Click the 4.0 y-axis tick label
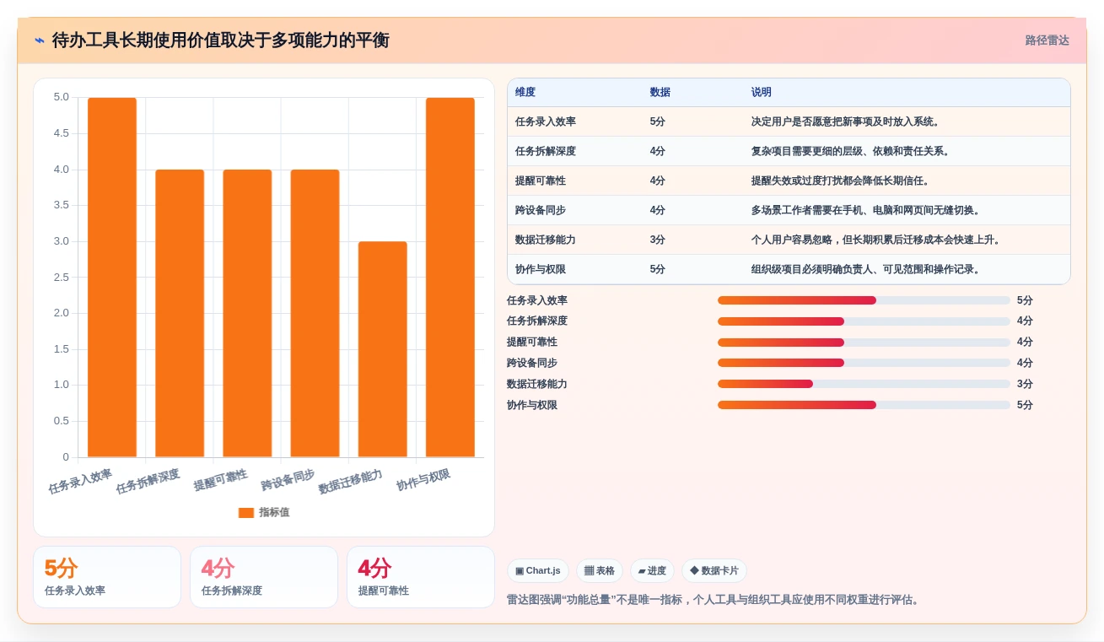 [x=62, y=170]
